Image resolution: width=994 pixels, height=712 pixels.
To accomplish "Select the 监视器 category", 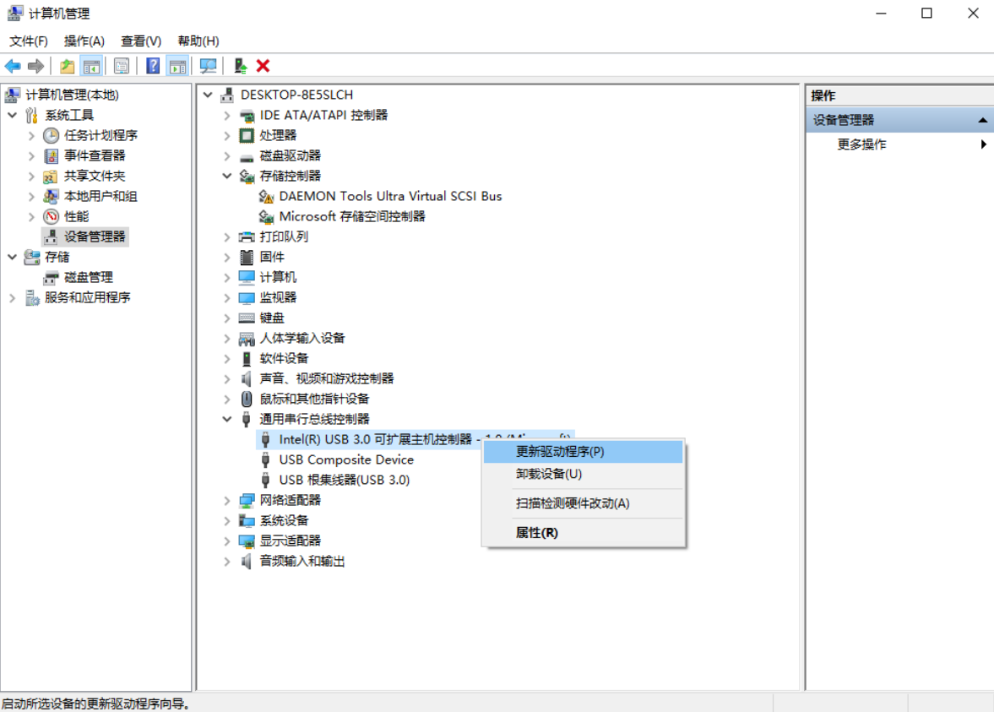I will click(278, 297).
